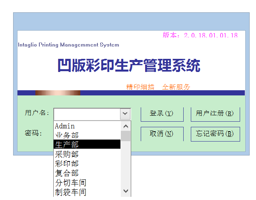Click the list scrollbar down arrow

click(x=126, y=191)
